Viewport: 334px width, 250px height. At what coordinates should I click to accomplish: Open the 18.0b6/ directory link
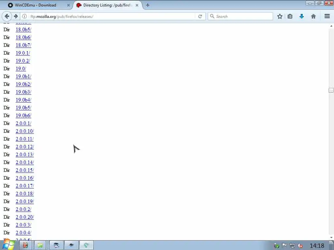point(23,37)
